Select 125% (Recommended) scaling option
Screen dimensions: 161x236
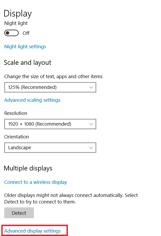(x=50, y=87)
